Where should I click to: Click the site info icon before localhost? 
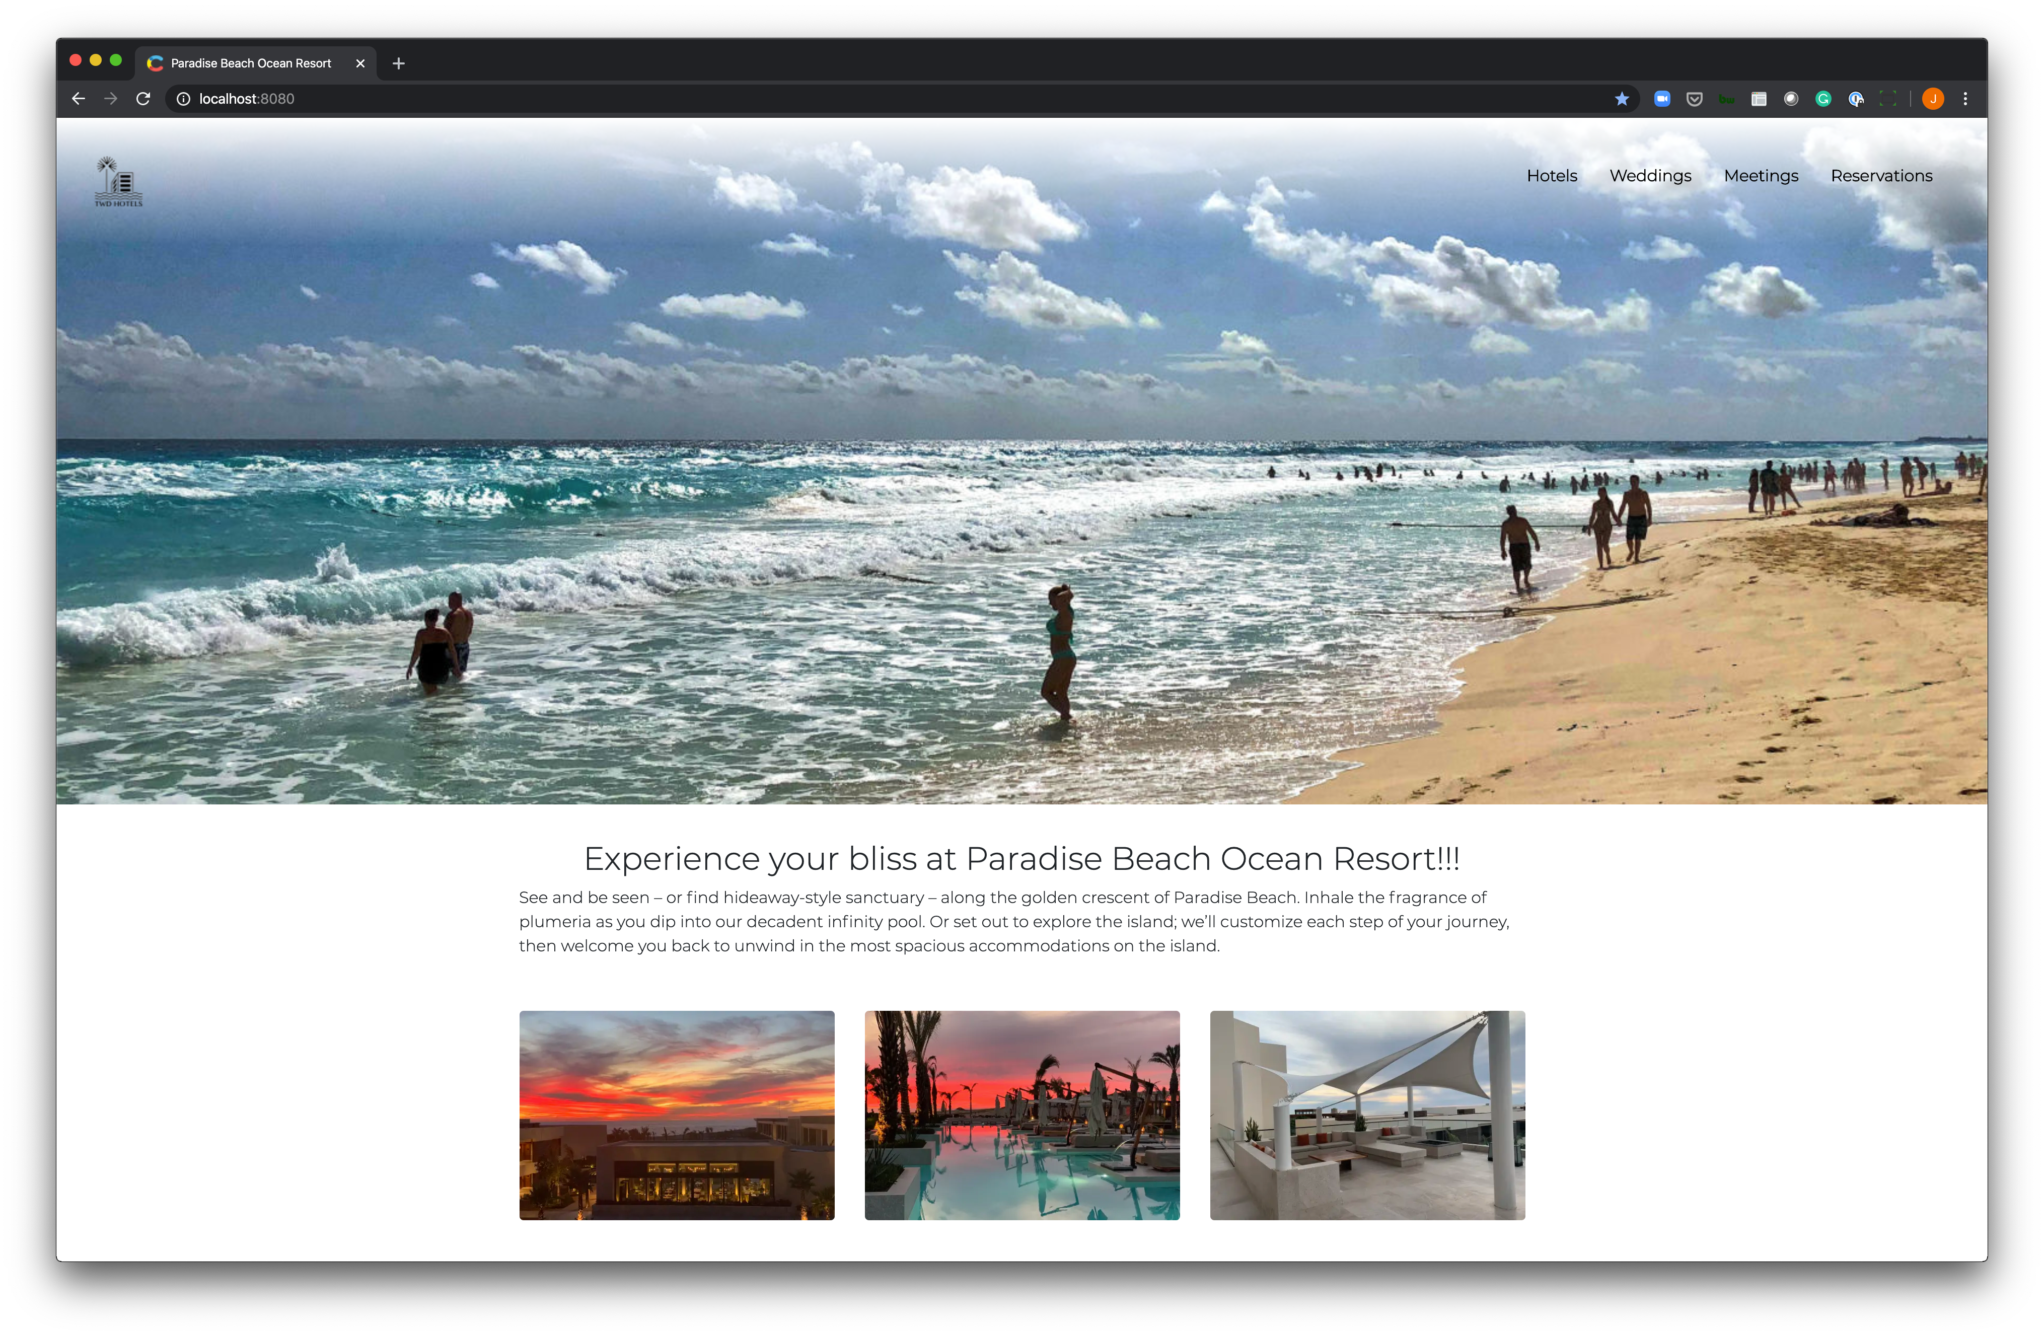(183, 99)
